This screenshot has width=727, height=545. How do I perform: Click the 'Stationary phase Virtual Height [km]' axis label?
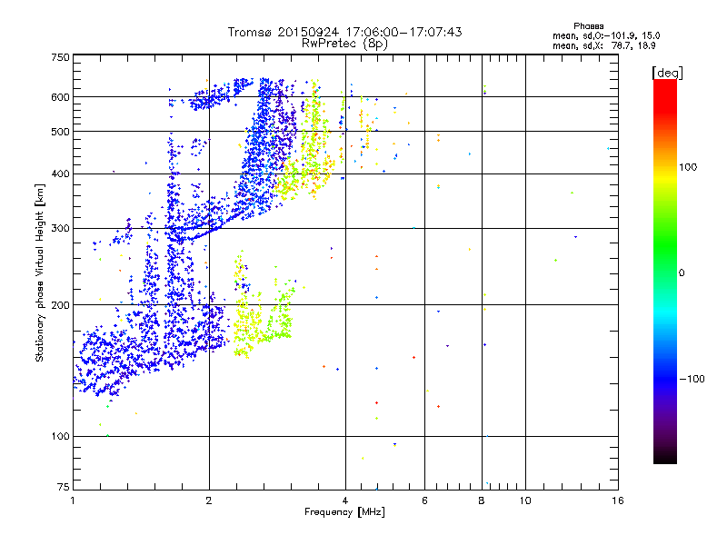(x=40, y=273)
